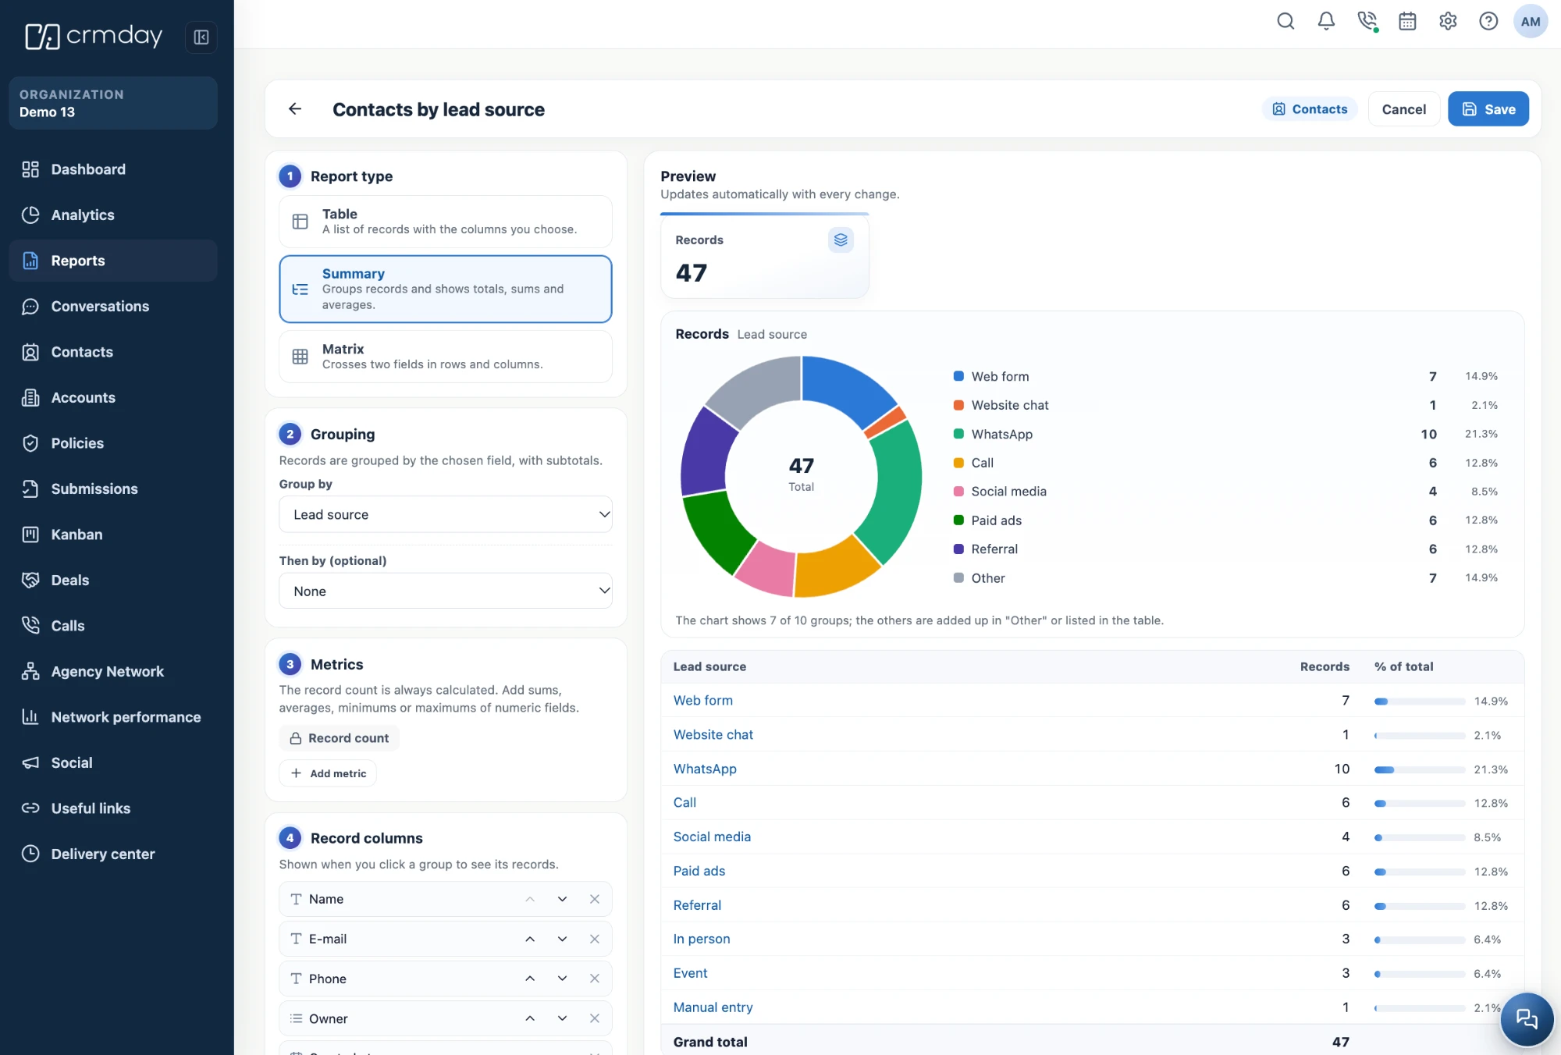The height and width of the screenshot is (1055, 1561).
Task: Open Conversations in the sidebar
Action: (113, 306)
